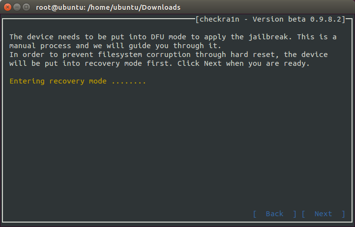
Task: Minimize the terminal window
Action: 17,7
